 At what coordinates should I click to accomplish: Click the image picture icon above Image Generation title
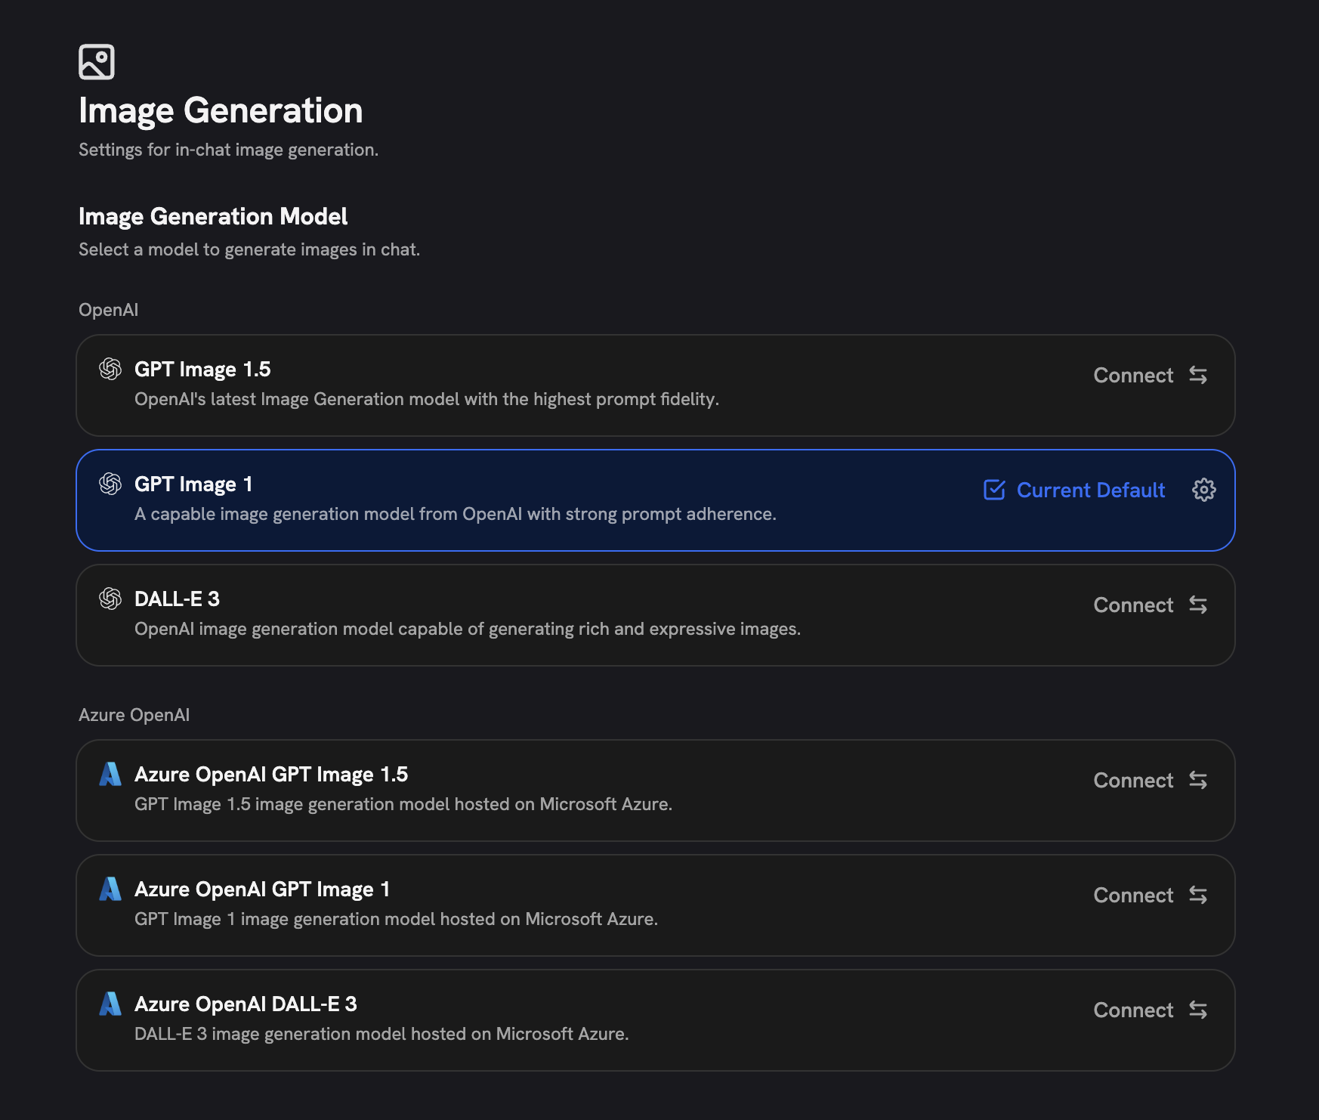pyautogui.click(x=97, y=63)
